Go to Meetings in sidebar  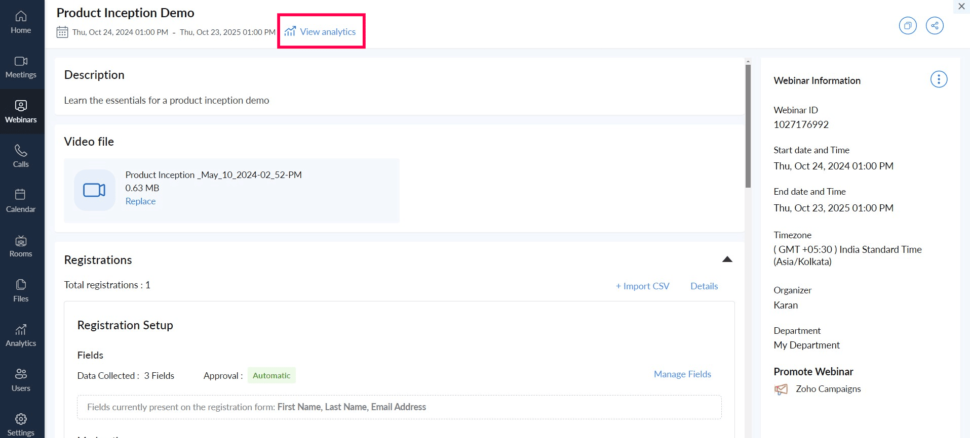pos(21,67)
